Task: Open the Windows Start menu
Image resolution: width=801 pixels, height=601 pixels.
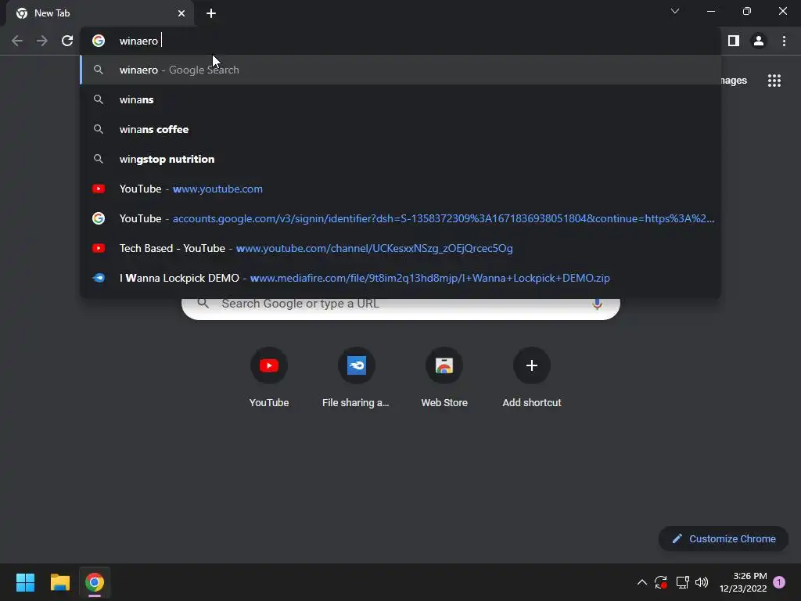Action: point(25,582)
